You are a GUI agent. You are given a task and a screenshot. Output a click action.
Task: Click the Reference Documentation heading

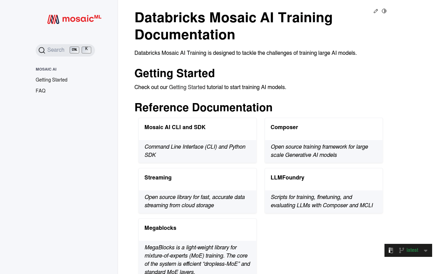[203, 108]
